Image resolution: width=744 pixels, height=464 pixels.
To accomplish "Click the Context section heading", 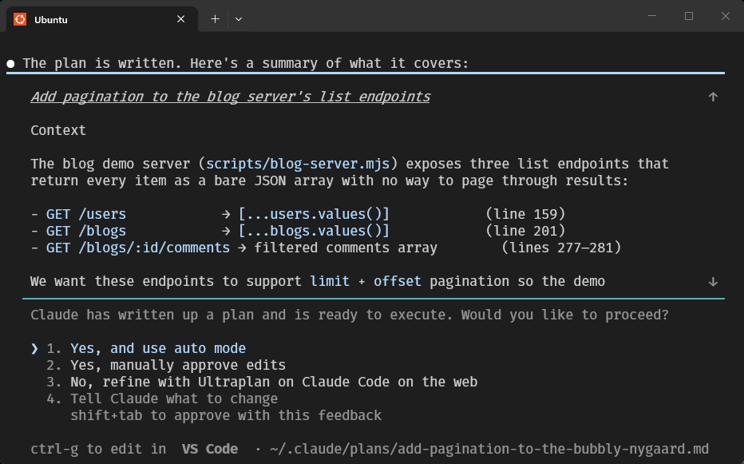I will click(58, 131).
